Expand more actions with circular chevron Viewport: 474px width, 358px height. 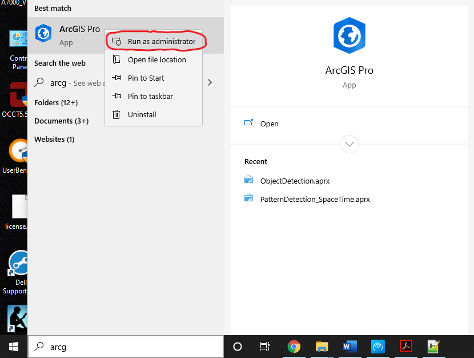pyautogui.click(x=349, y=144)
